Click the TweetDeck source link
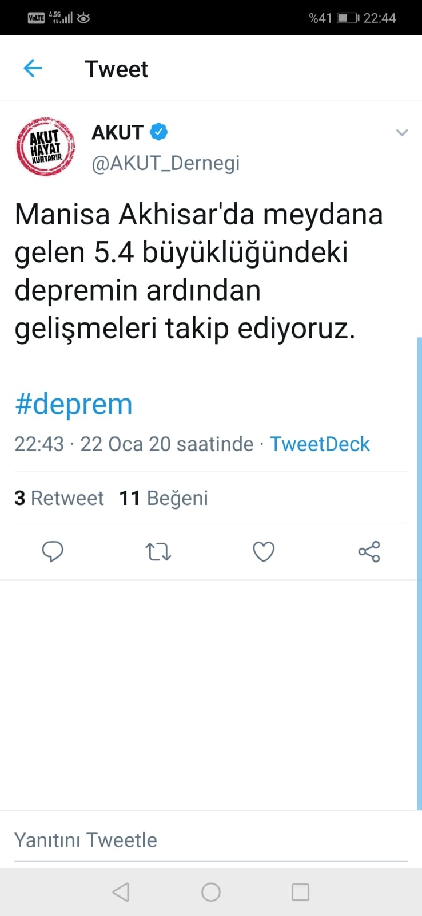 pos(320,443)
